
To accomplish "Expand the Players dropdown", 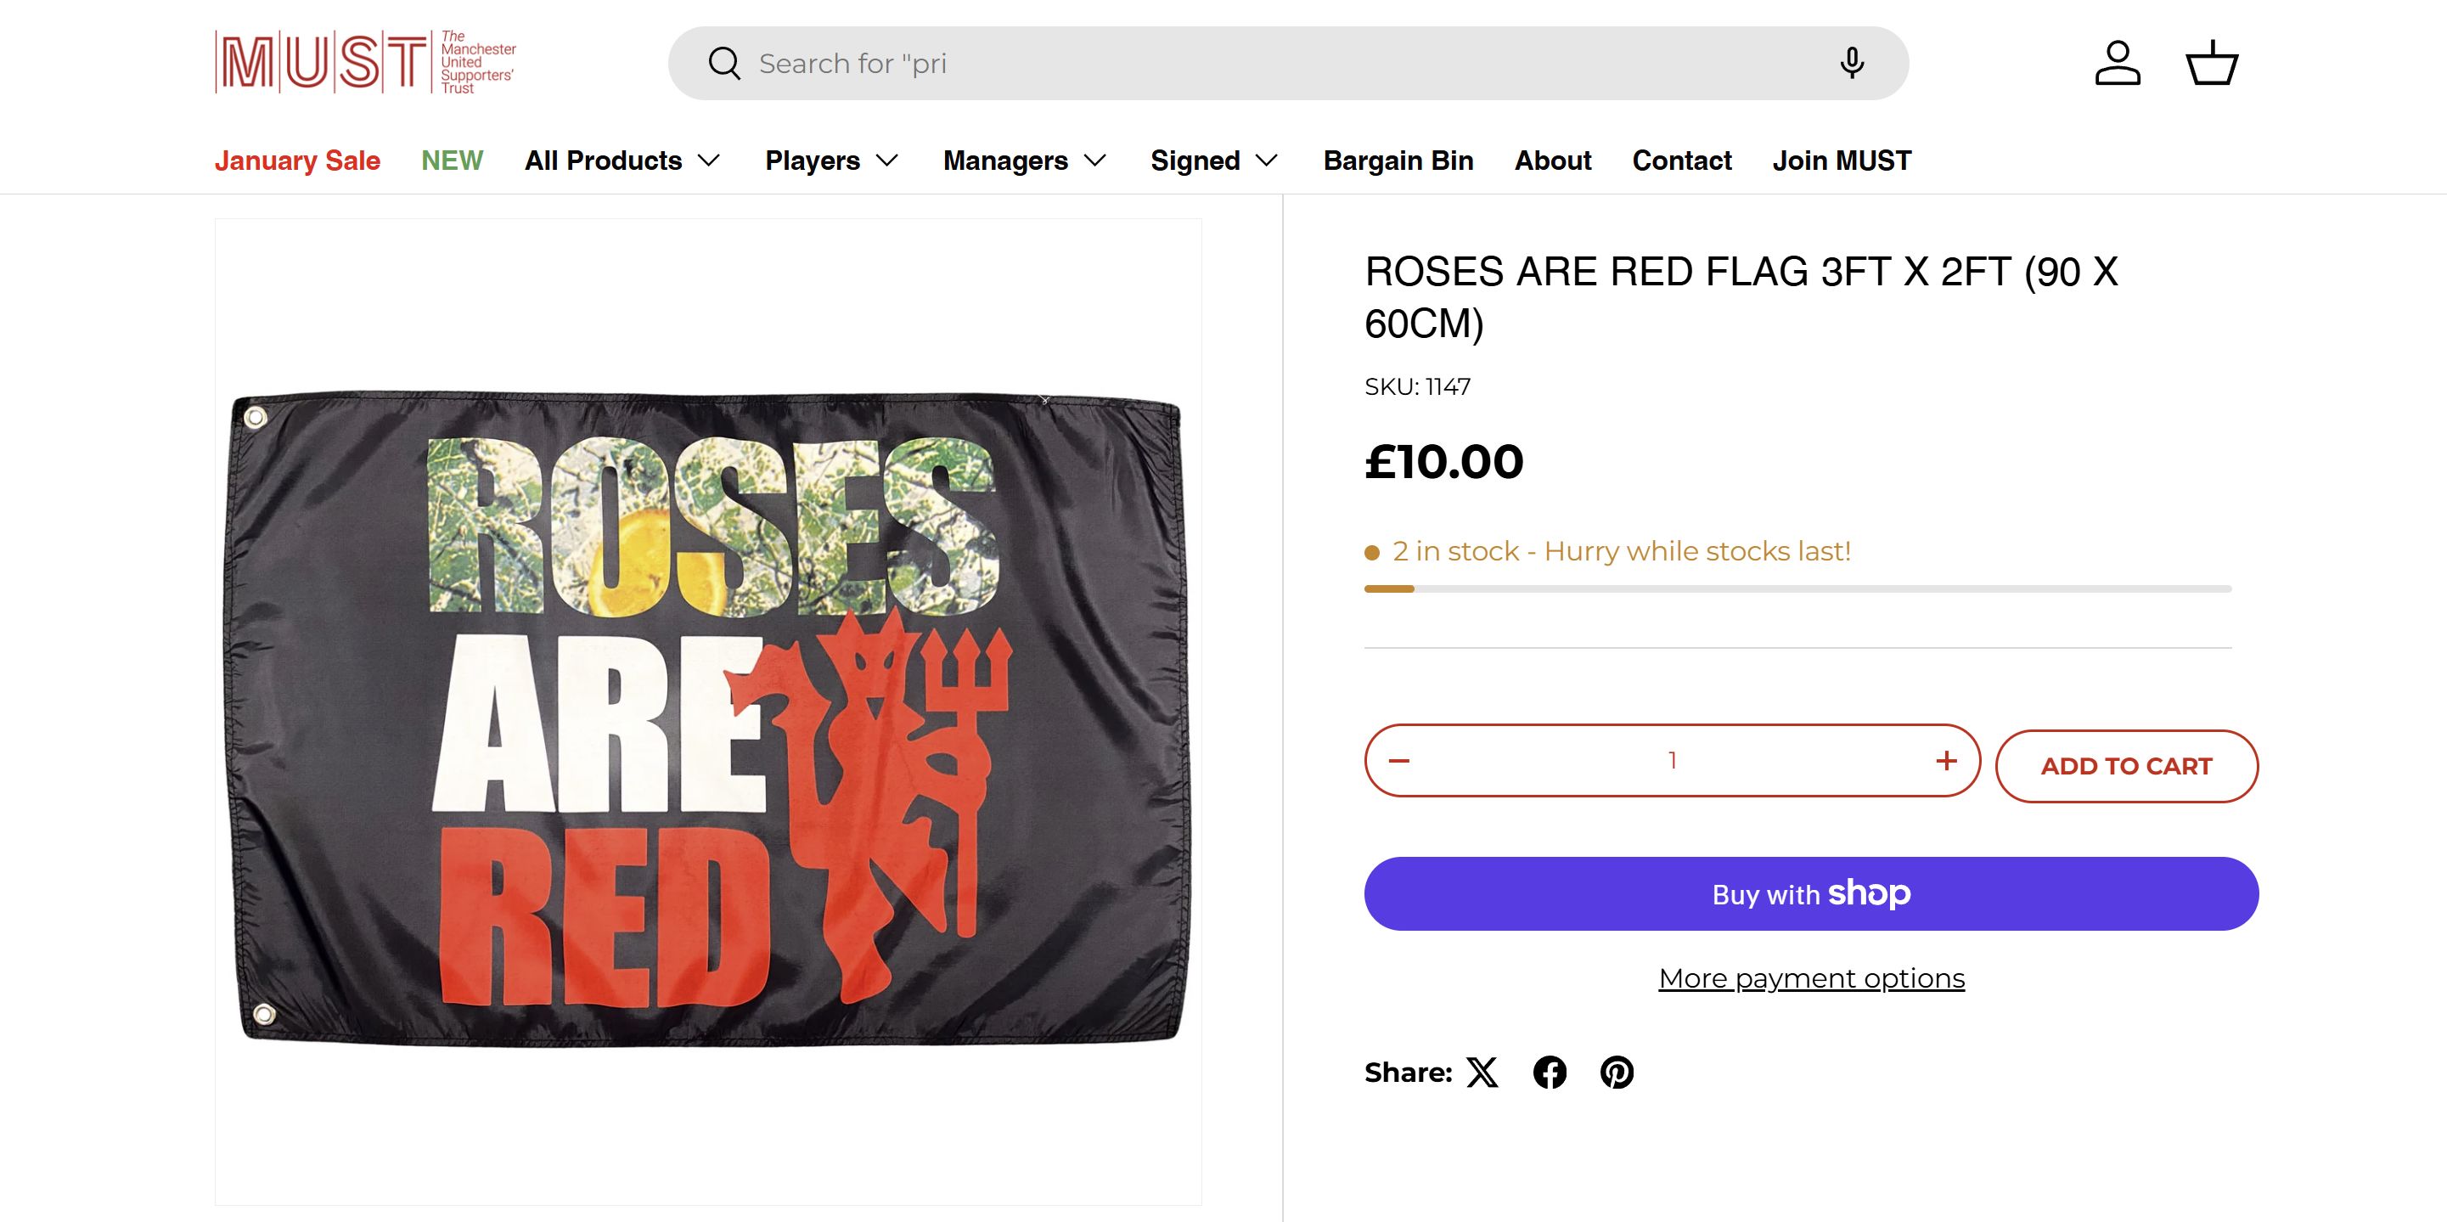I will click(831, 160).
